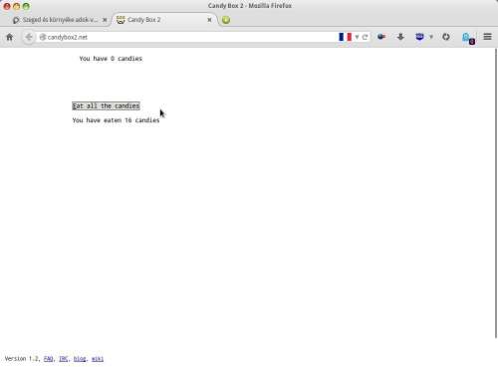Close the Candy Box 2 tab
Viewport: 498px width, 367px height.
pos(209,20)
